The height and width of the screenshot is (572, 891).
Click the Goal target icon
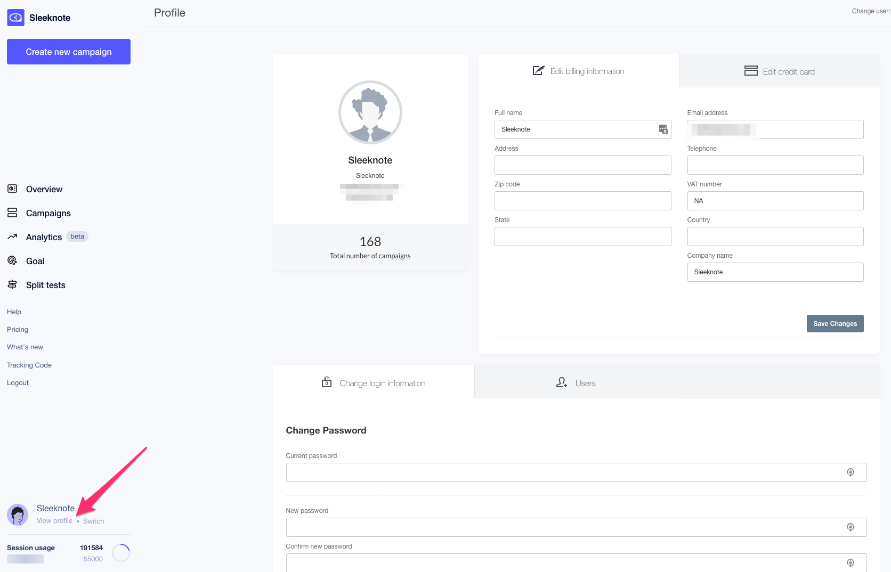pyautogui.click(x=12, y=260)
